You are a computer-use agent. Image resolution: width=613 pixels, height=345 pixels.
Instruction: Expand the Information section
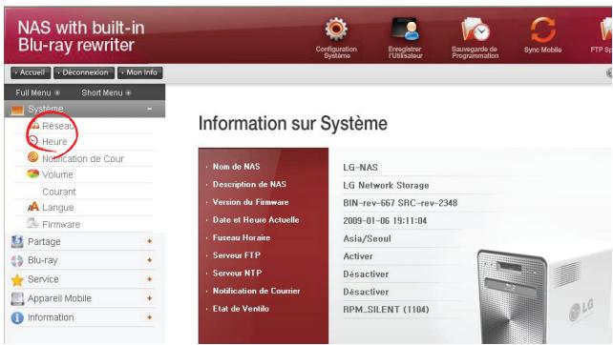click(x=149, y=317)
